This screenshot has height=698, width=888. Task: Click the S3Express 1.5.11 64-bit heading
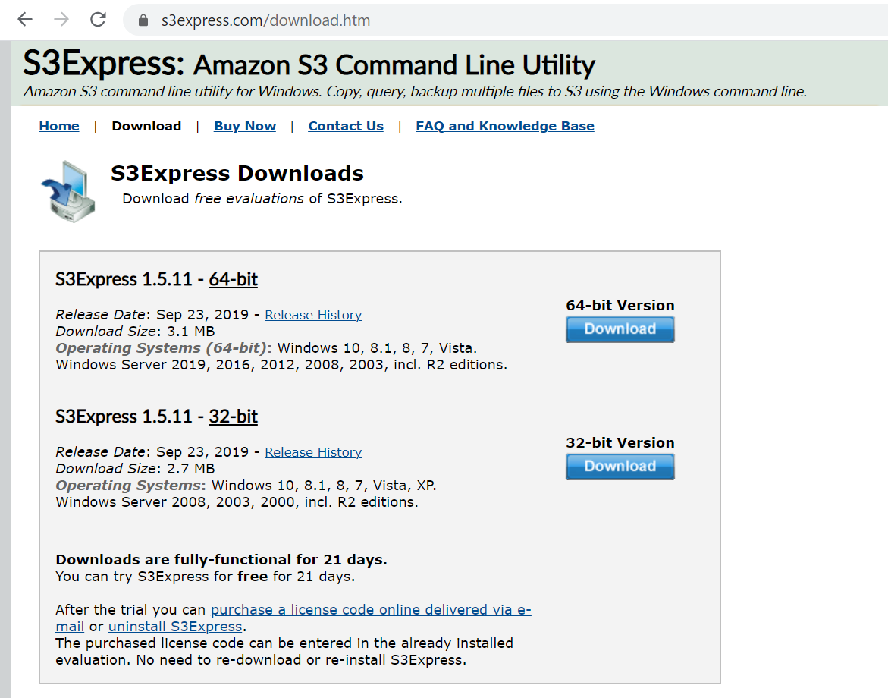point(157,279)
